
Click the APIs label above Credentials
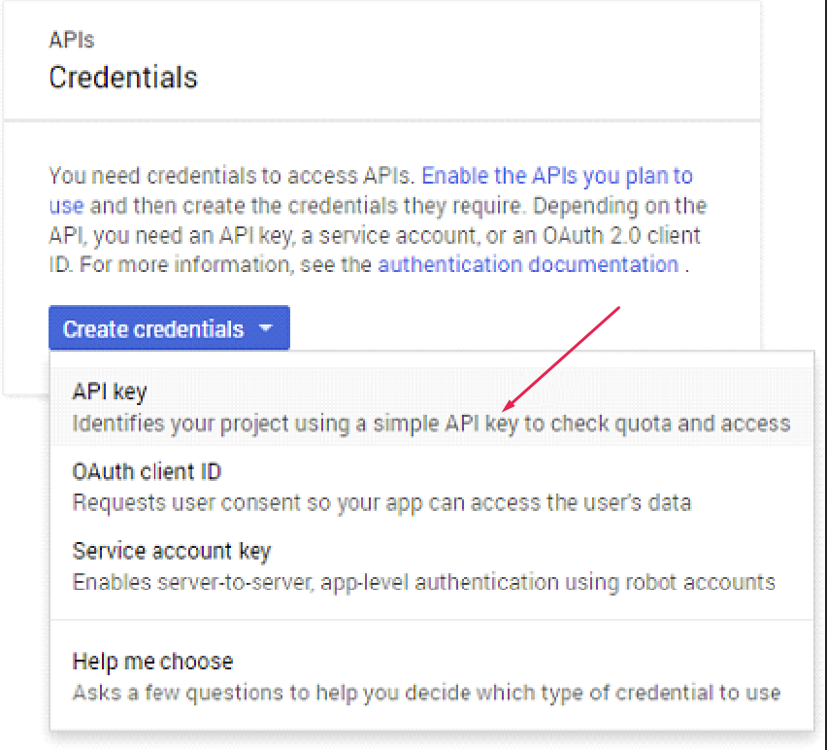click(71, 41)
